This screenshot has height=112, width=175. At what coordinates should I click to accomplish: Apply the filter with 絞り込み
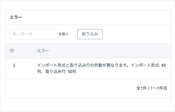point(90,34)
